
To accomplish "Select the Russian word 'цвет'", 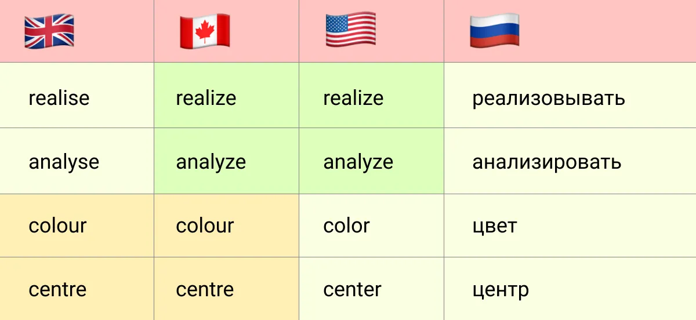I will pos(494,226).
